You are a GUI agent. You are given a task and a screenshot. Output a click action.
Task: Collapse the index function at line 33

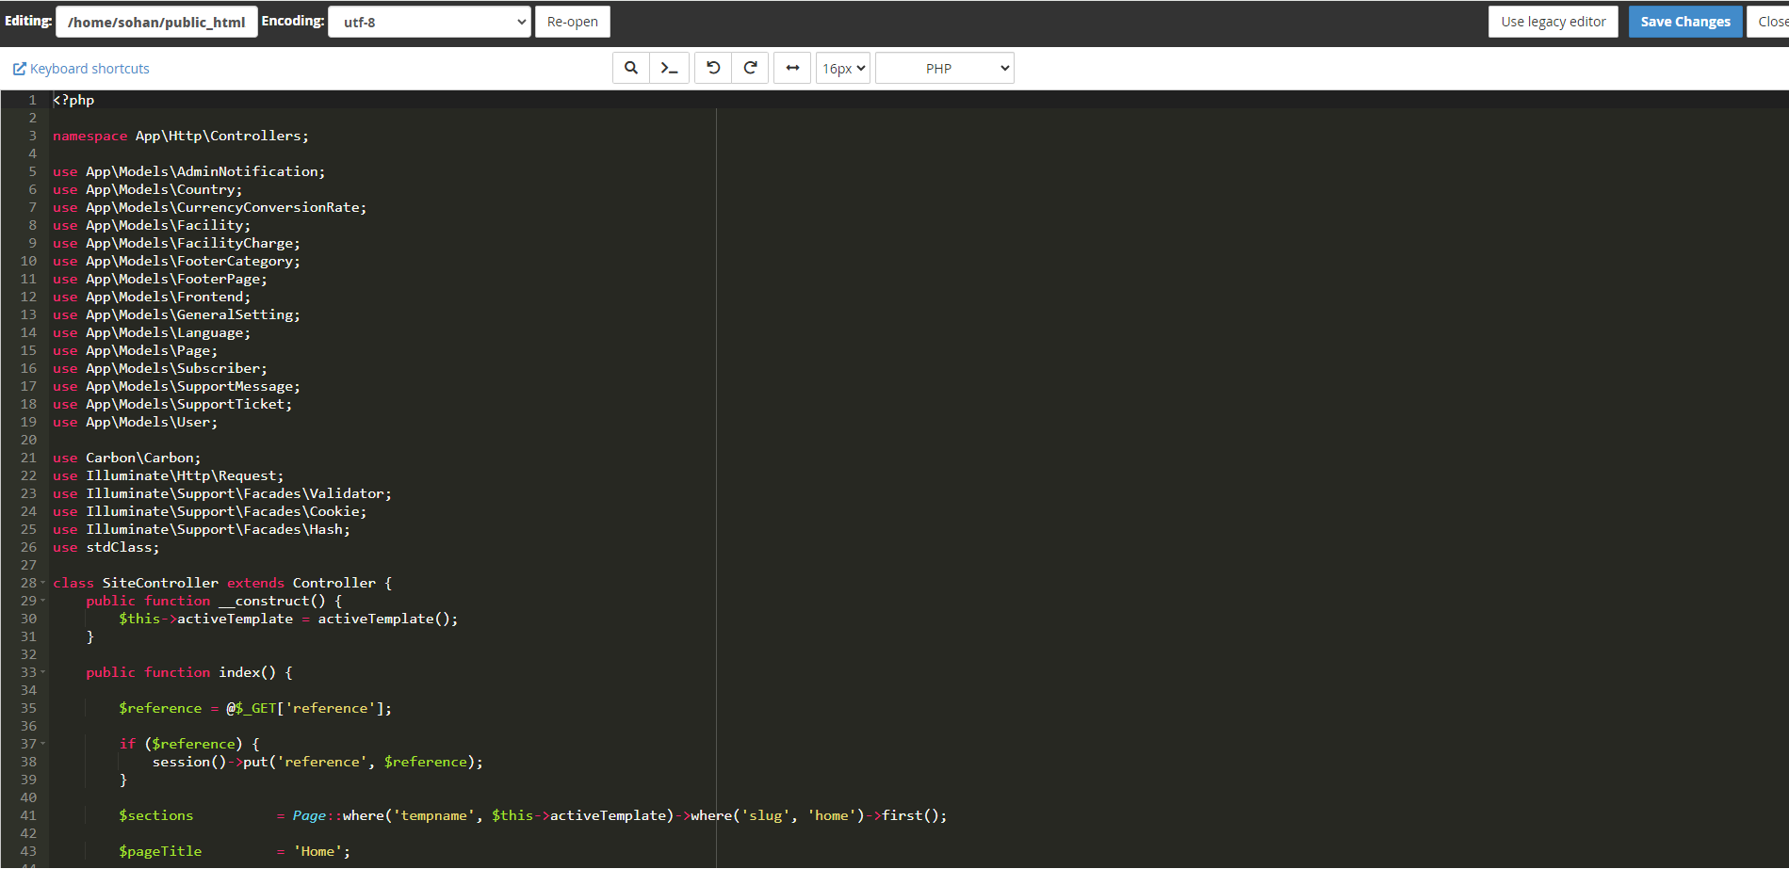coord(43,672)
